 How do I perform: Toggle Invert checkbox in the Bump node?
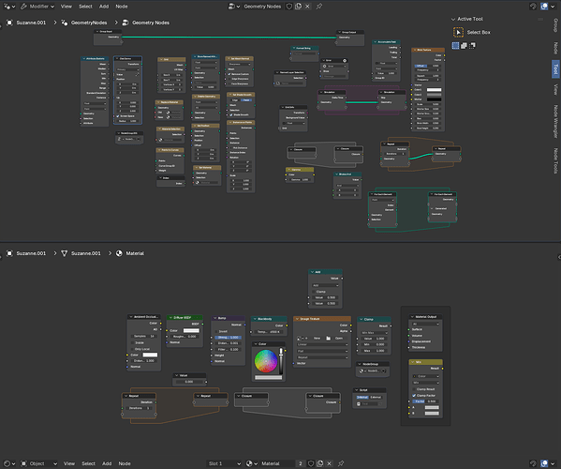(x=216, y=331)
